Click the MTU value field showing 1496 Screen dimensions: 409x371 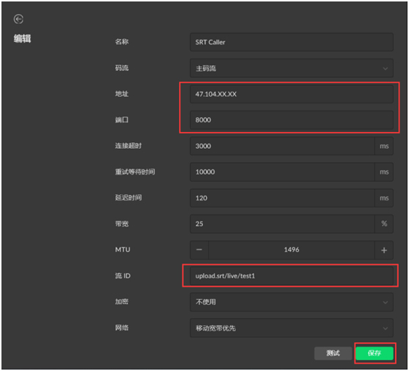click(x=292, y=250)
